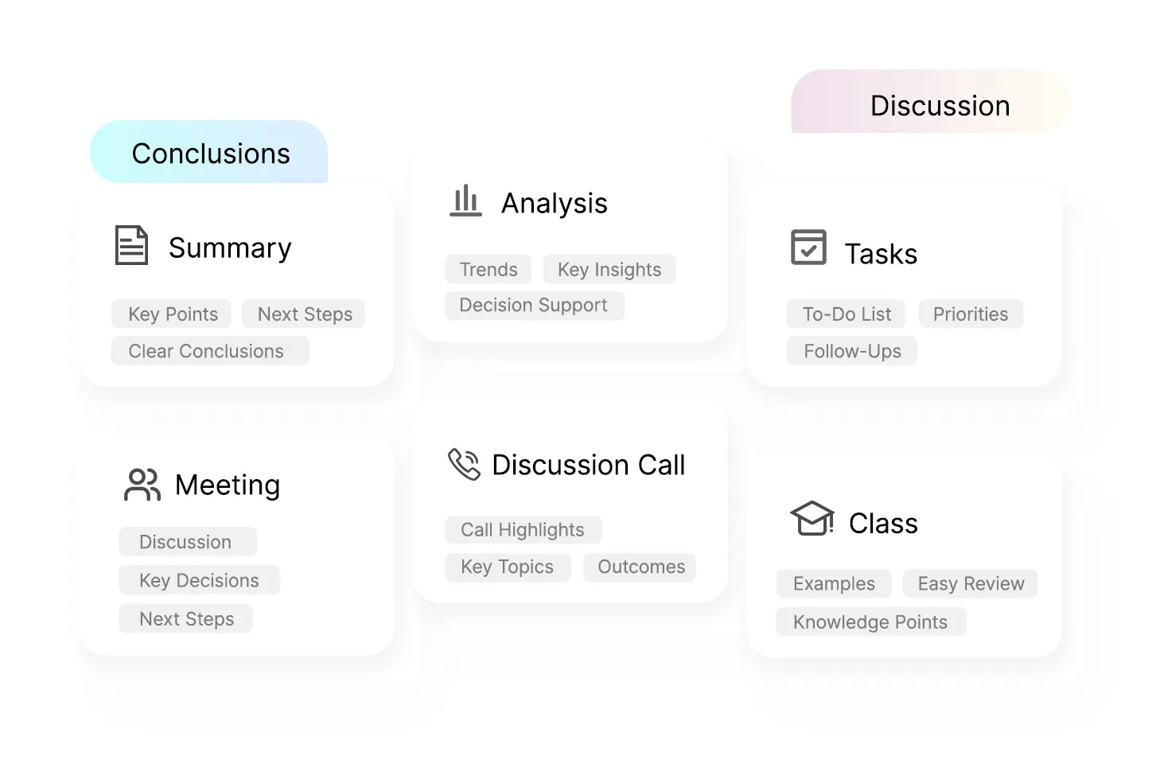Click the Decision Support tag
Viewport: 1160px width, 764px height.
click(533, 306)
